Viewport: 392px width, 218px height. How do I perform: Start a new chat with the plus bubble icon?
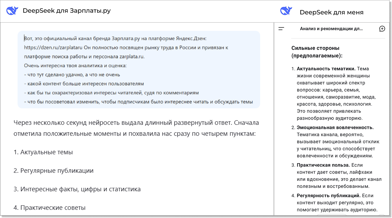pyautogui.click(x=382, y=29)
